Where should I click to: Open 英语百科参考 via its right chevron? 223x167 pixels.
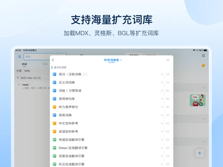tap(162, 131)
